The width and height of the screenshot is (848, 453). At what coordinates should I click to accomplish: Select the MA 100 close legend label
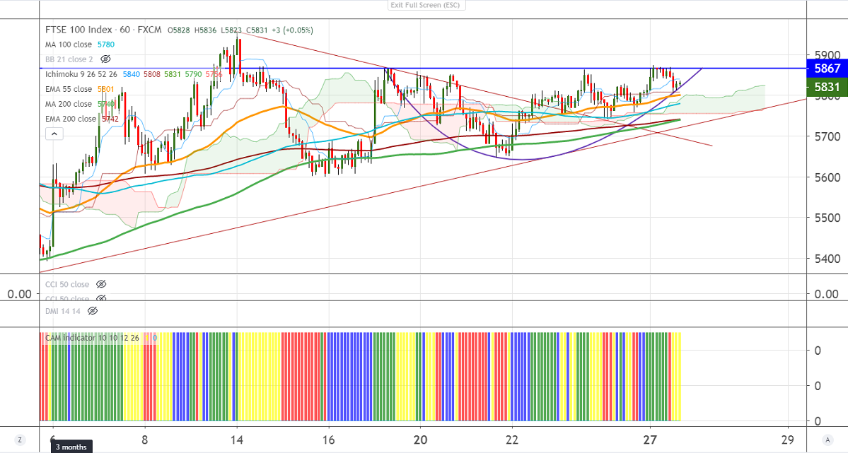[69, 45]
